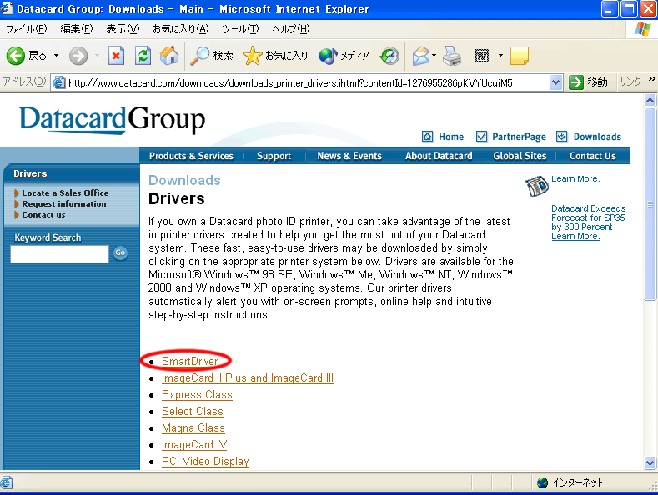Open the Forward button history dropdown arrow
Viewport: 658px width, 495px height.
point(97,56)
